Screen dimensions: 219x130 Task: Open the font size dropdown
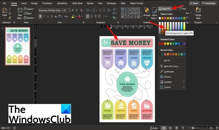tap(69, 10)
